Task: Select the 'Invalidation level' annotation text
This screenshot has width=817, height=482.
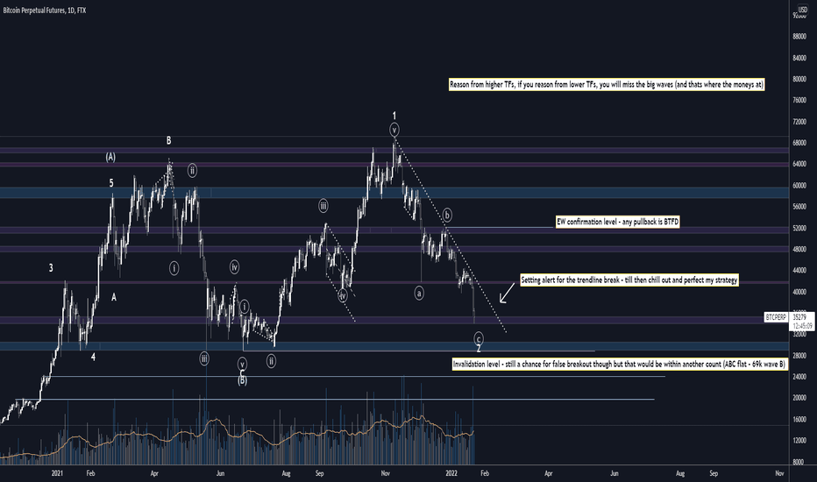Action: pos(619,365)
